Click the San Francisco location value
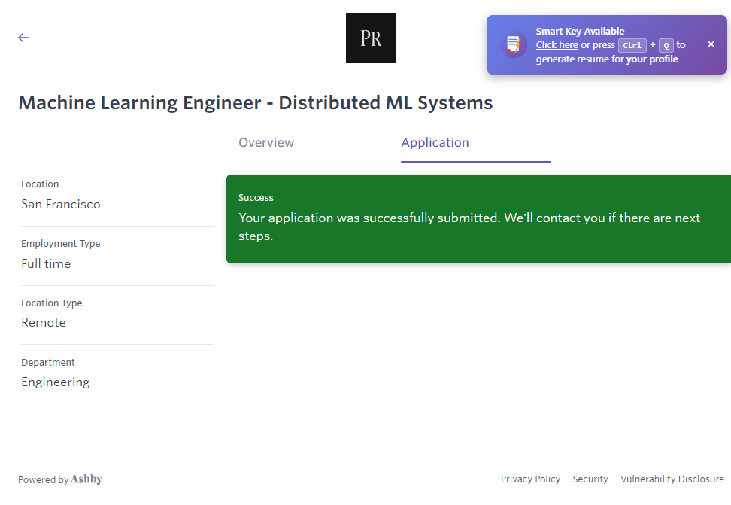The width and height of the screenshot is (731, 505). click(x=61, y=205)
